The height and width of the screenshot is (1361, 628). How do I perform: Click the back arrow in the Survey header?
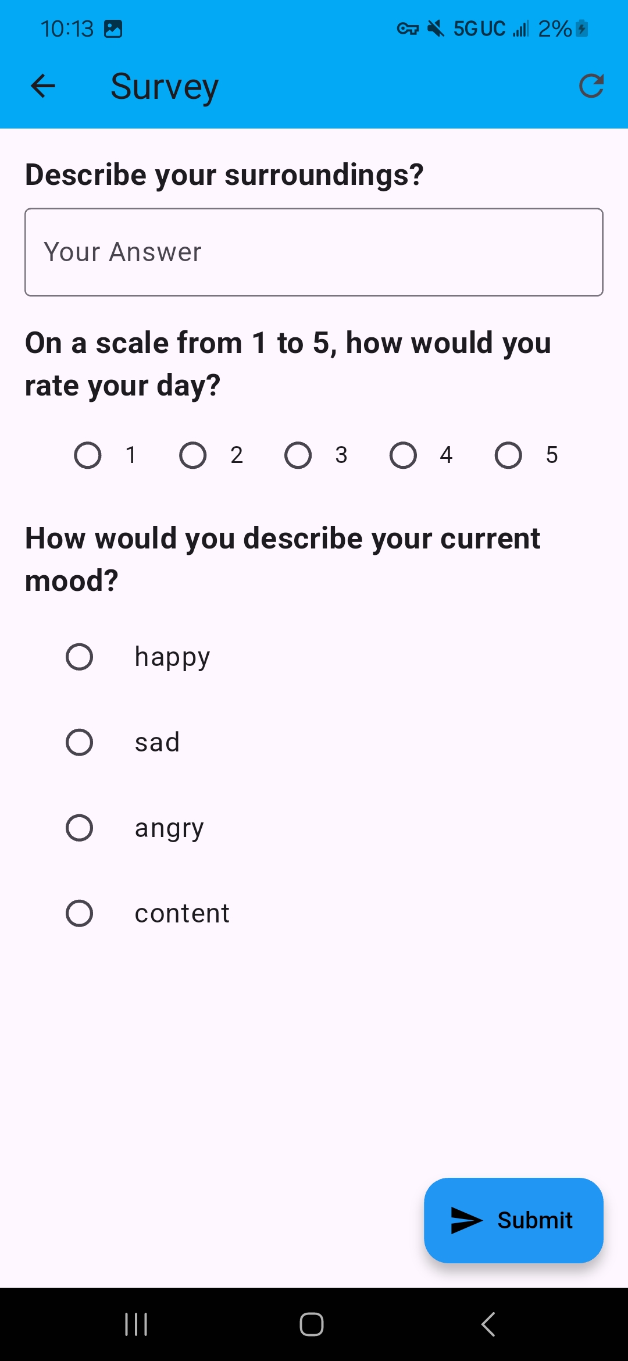pos(42,86)
